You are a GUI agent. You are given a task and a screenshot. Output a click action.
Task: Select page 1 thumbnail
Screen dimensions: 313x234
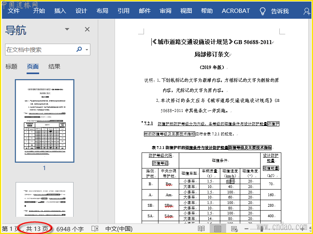(45, 121)
